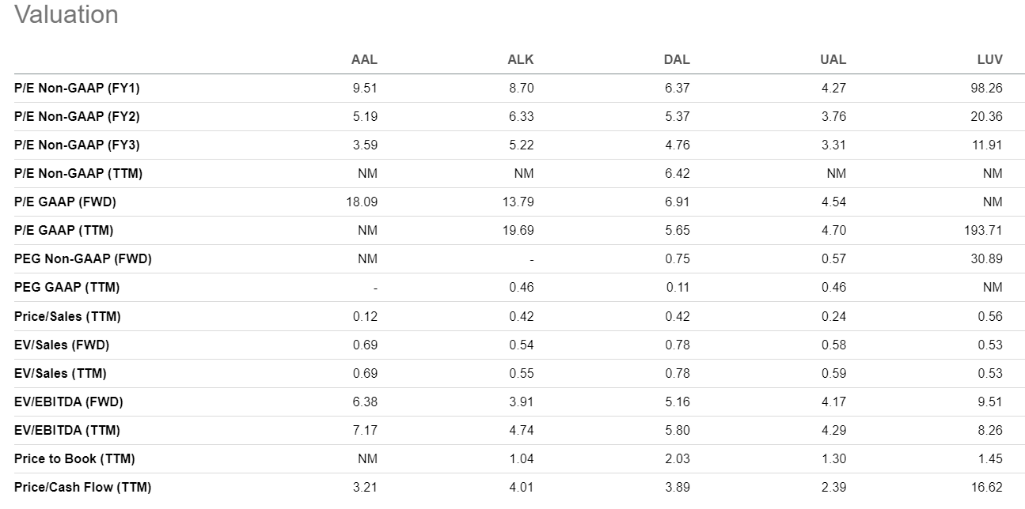Click the Valuation section heading
The height and width of the screenshot is (509, 1025).
coord(66,15)
